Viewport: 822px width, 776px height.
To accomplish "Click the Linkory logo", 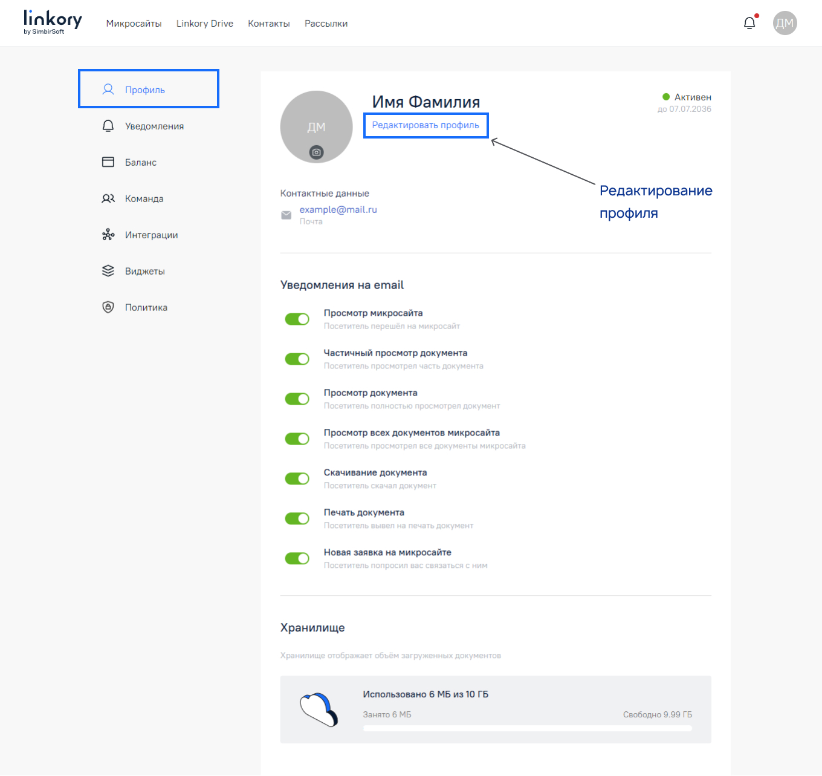I will tap(53, 22).
